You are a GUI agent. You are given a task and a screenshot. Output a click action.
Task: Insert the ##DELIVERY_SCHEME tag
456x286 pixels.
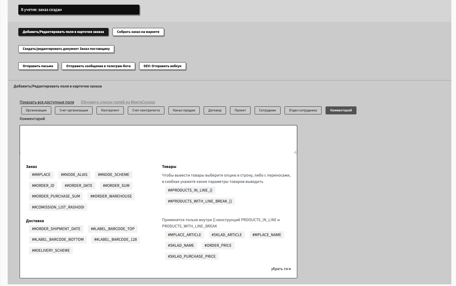tap(51, 250)
